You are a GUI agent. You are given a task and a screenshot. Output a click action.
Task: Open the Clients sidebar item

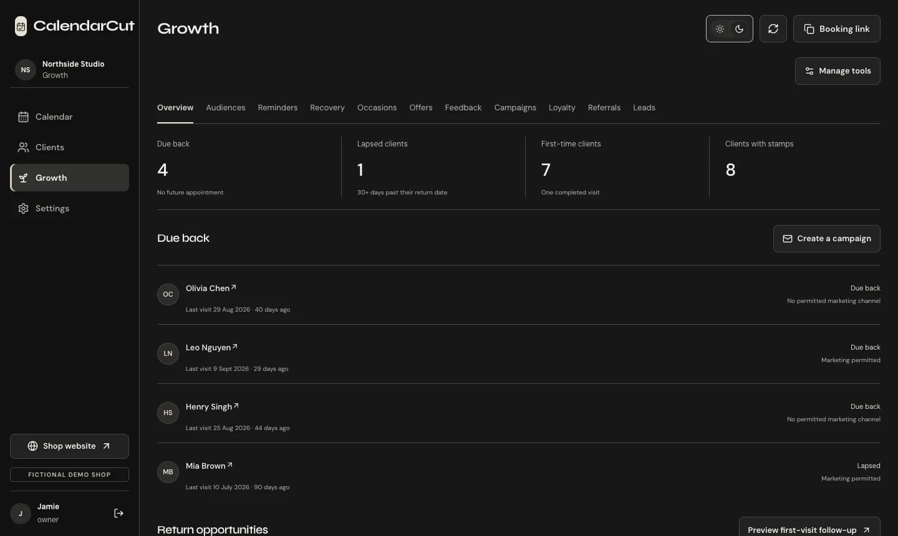tap(69, 147)
